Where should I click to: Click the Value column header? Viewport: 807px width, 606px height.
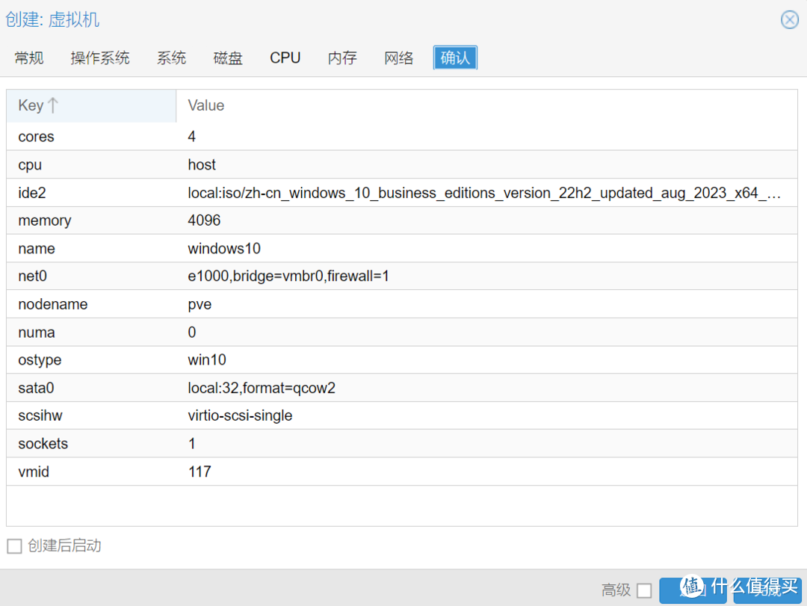(205, 105)
